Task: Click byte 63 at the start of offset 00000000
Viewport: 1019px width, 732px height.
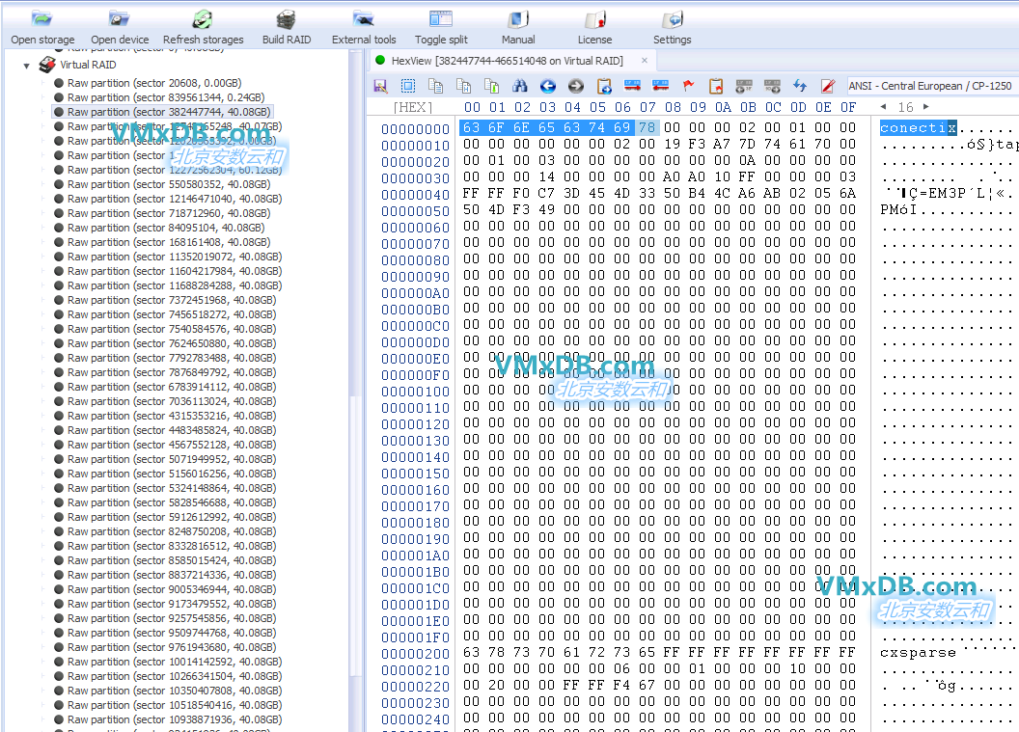Action: 471,128
